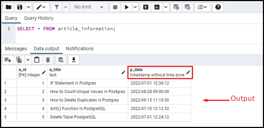This screenshot has height=128, width=264.
Task: Click the Save File disk icon
Action: click(x=20, y=7)
